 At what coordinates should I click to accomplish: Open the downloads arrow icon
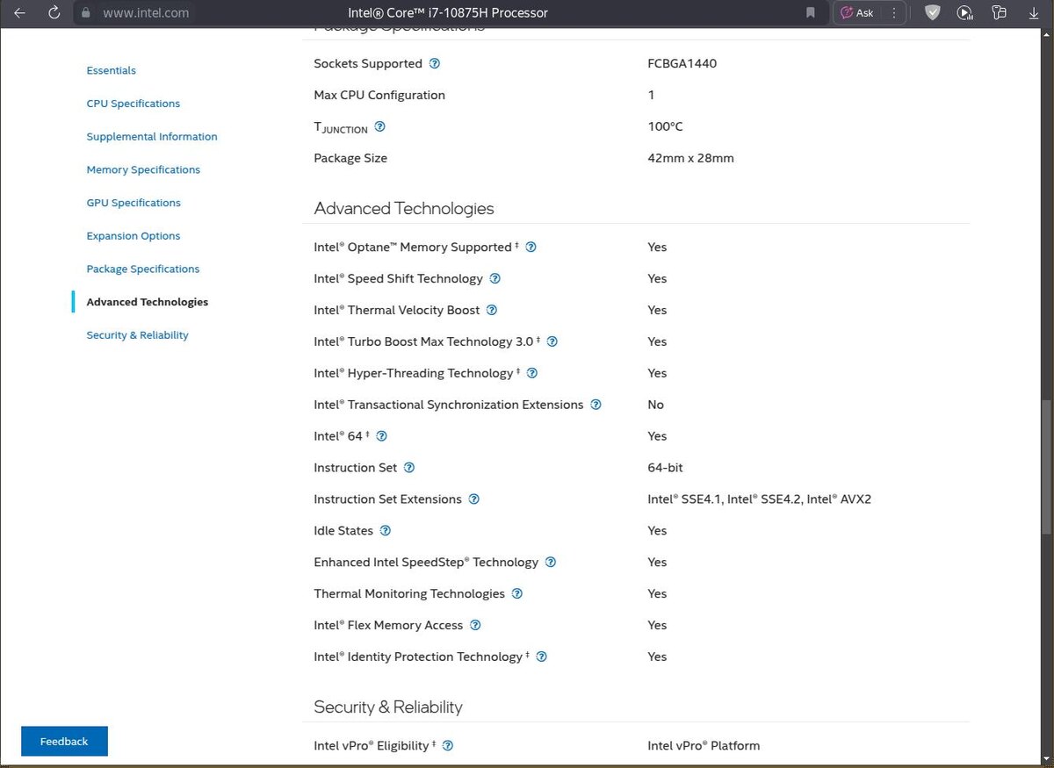tap(1034, 13)
